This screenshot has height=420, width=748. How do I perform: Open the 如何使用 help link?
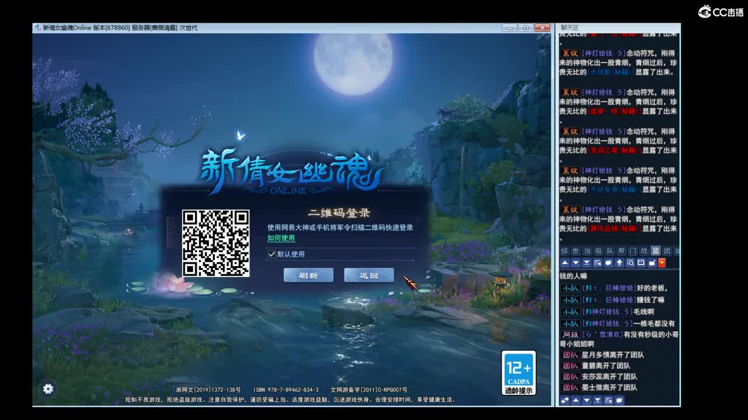[282, 238]
